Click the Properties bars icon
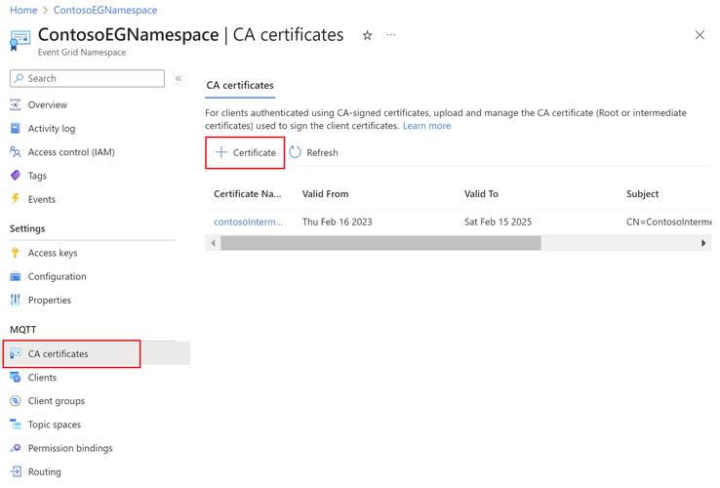 (16, 300)
